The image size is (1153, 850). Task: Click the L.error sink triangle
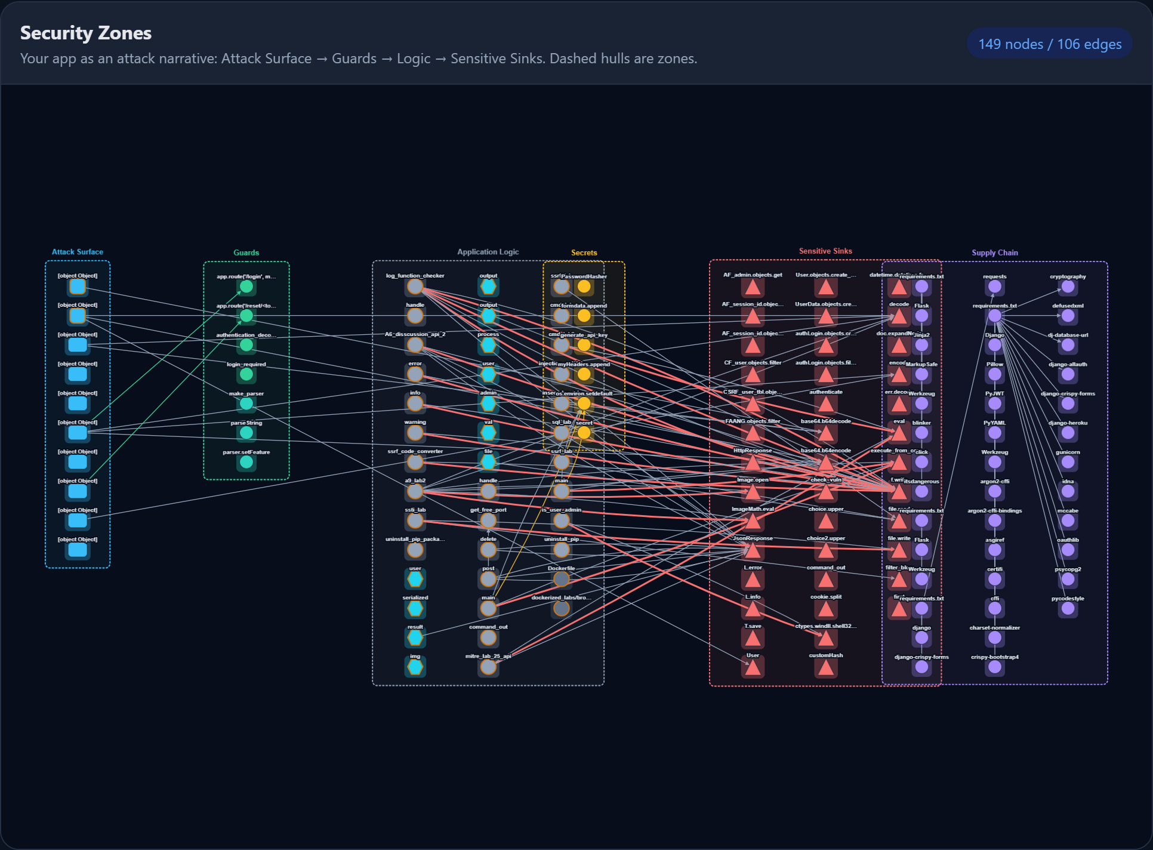click(x=753, y=580)
